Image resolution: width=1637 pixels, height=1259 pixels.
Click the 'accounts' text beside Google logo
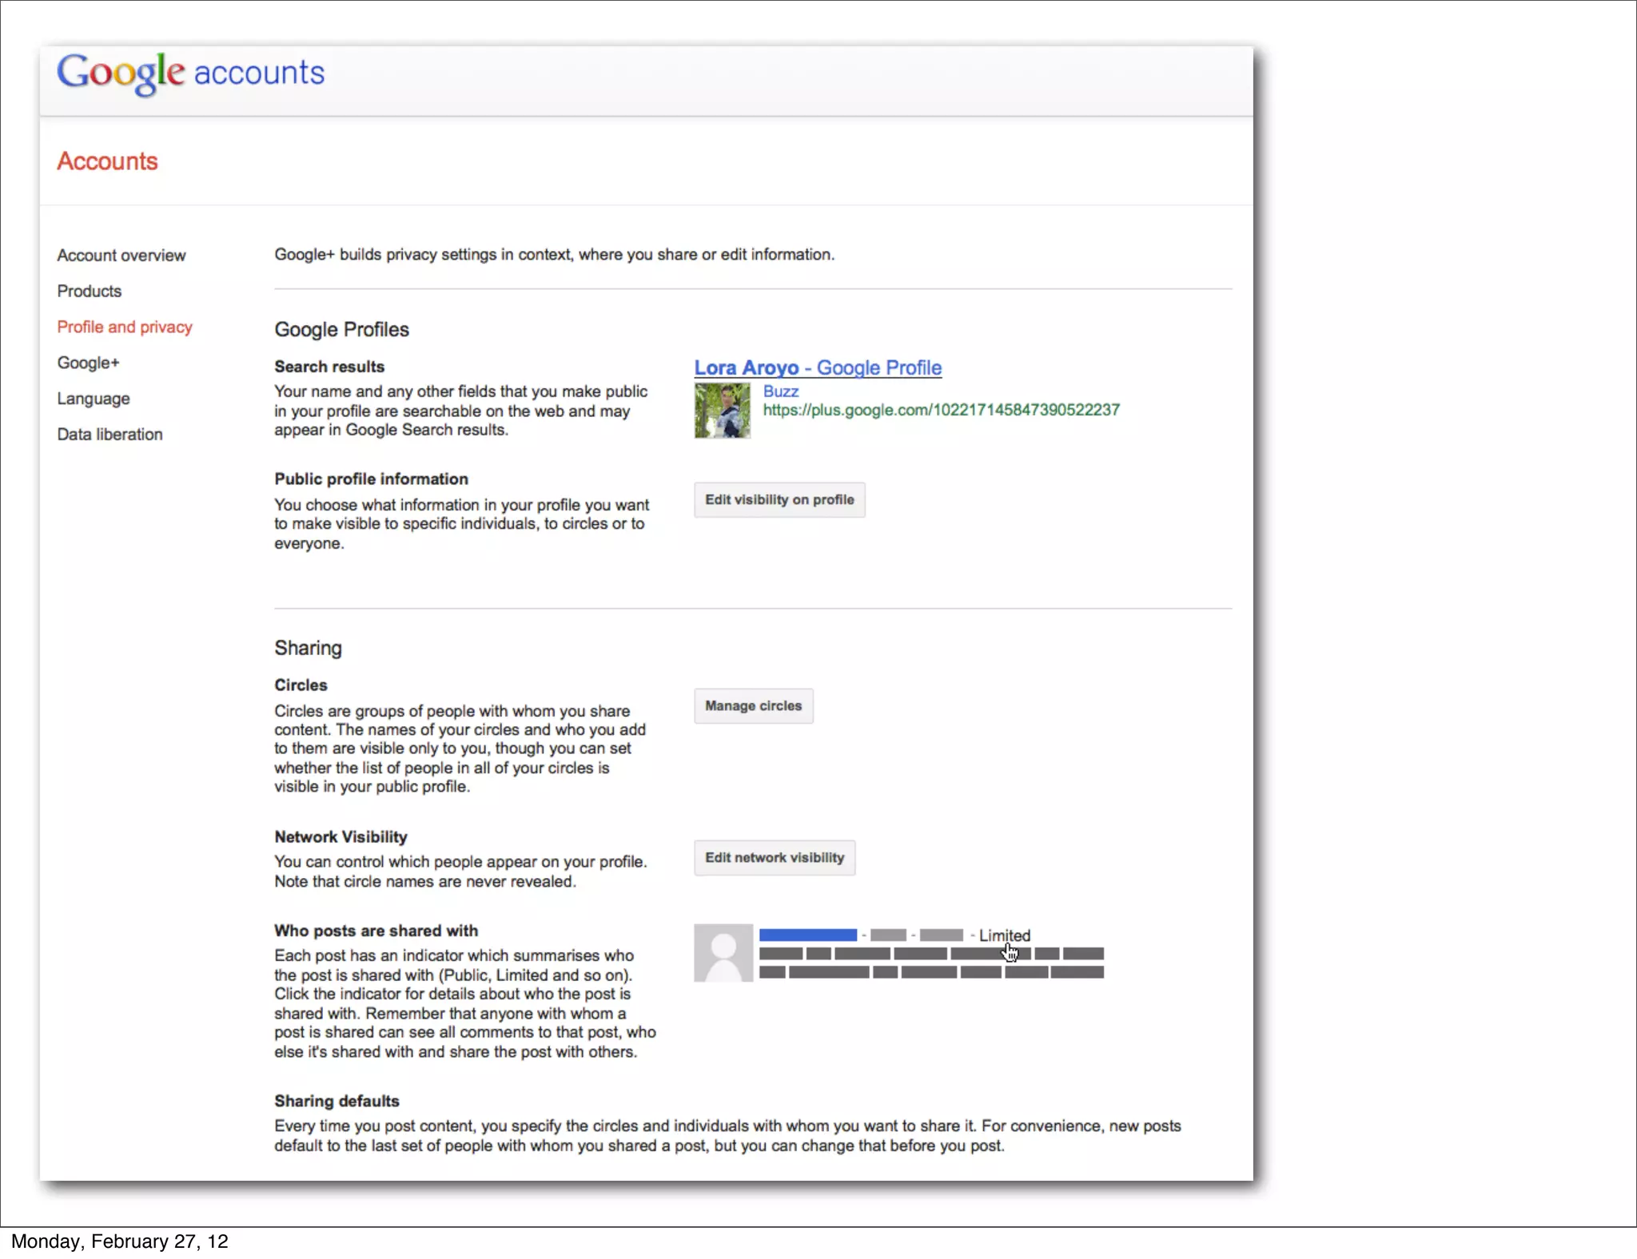pyautogui.click(x=259, y=73)
